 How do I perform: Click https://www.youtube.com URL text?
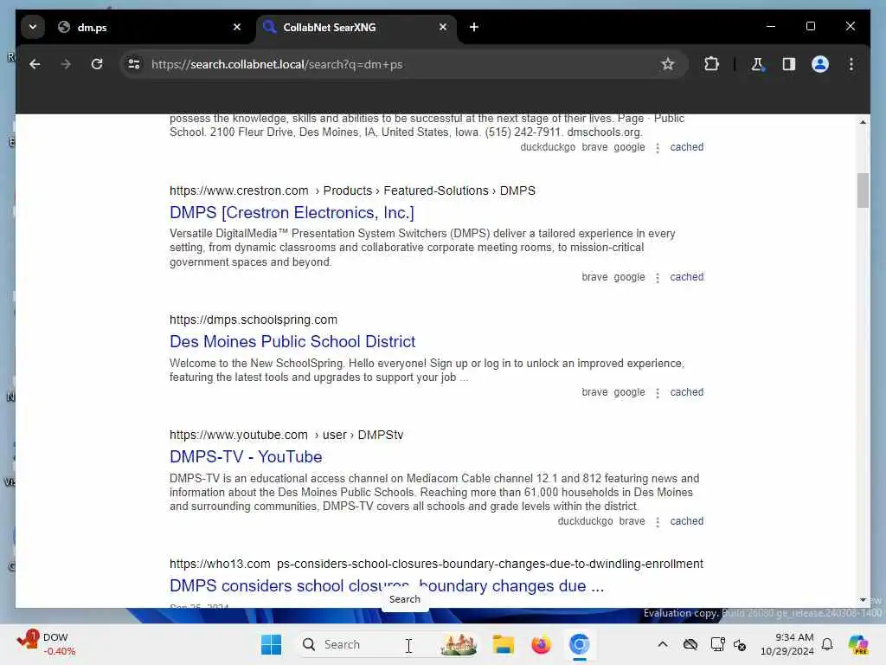click(239, 435)
